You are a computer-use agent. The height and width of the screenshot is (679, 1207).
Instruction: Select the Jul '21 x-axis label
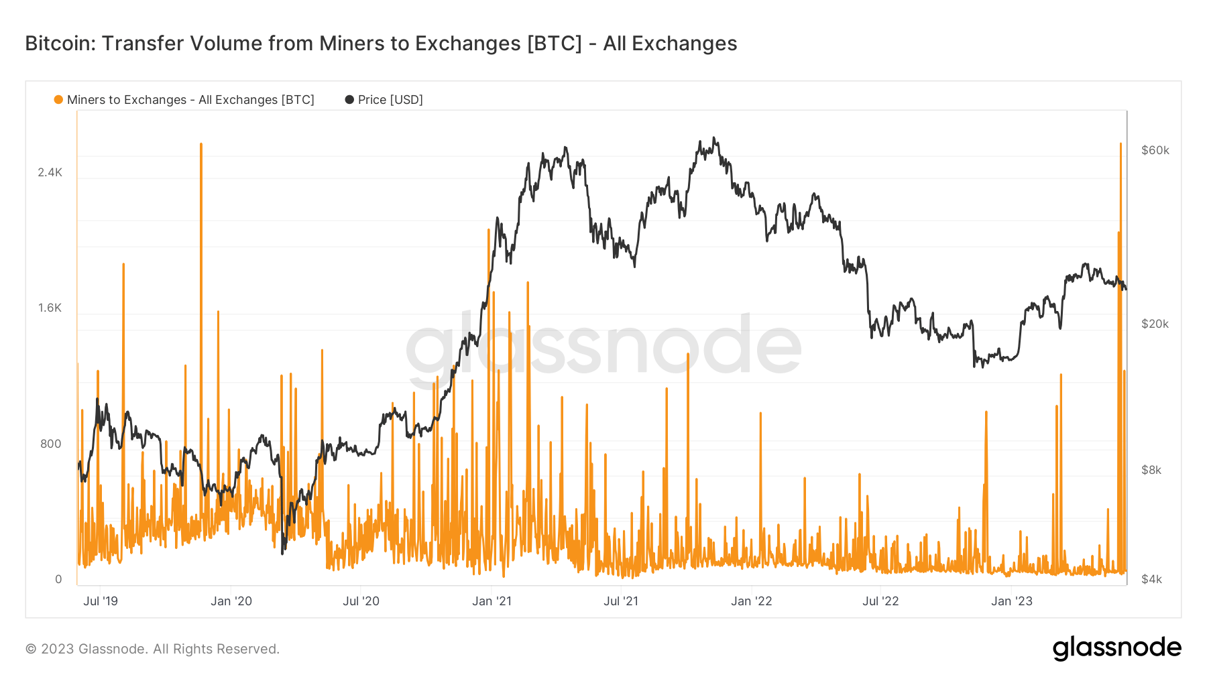[621, 601]
